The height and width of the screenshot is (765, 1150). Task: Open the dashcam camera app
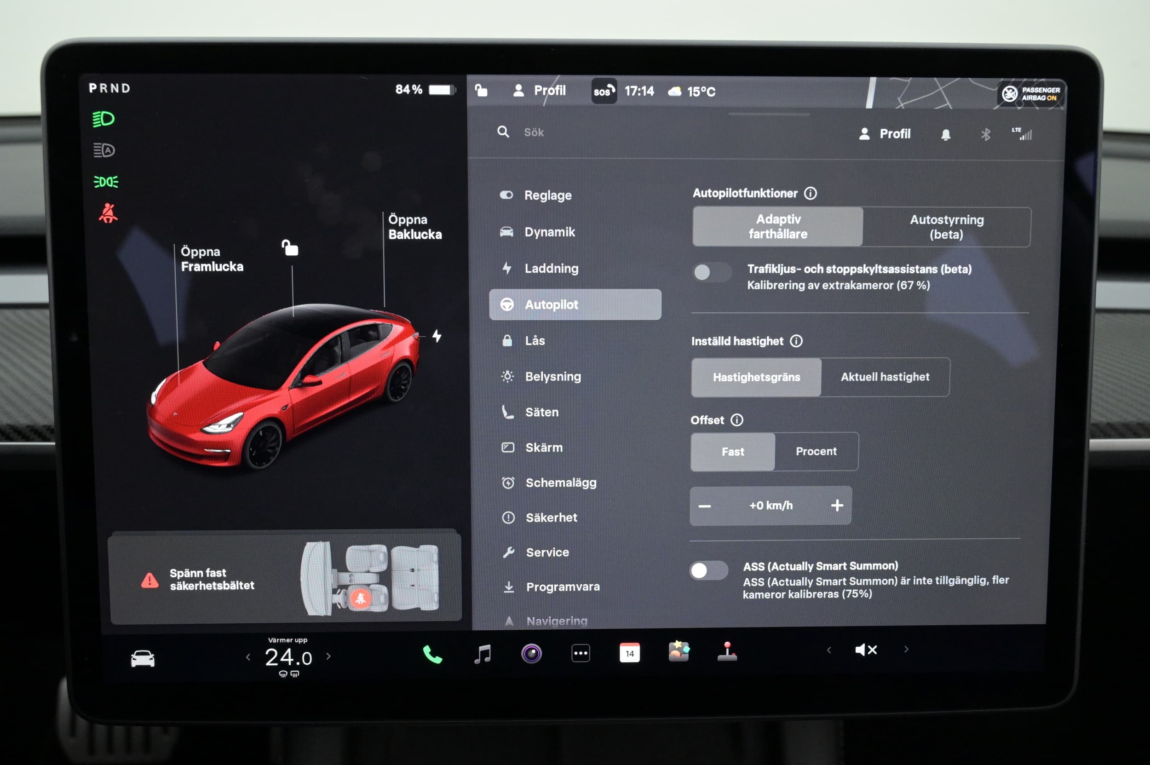click(x=531, y=653)
